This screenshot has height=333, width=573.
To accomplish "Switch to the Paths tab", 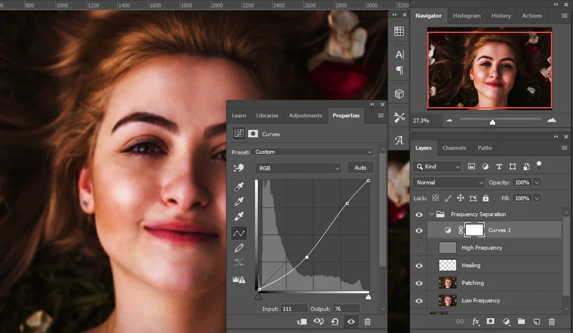I will (x=485, y=148).
